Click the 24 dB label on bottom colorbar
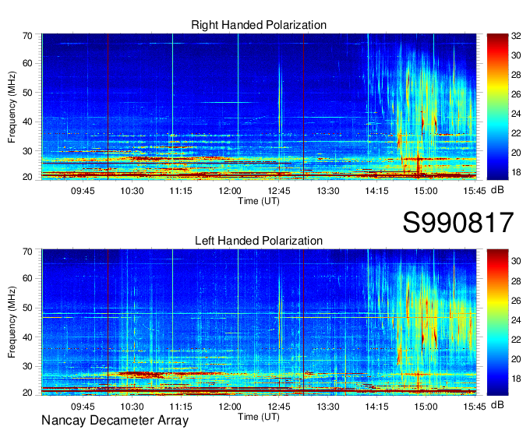530x430 pixels. (x=516, y=319)
